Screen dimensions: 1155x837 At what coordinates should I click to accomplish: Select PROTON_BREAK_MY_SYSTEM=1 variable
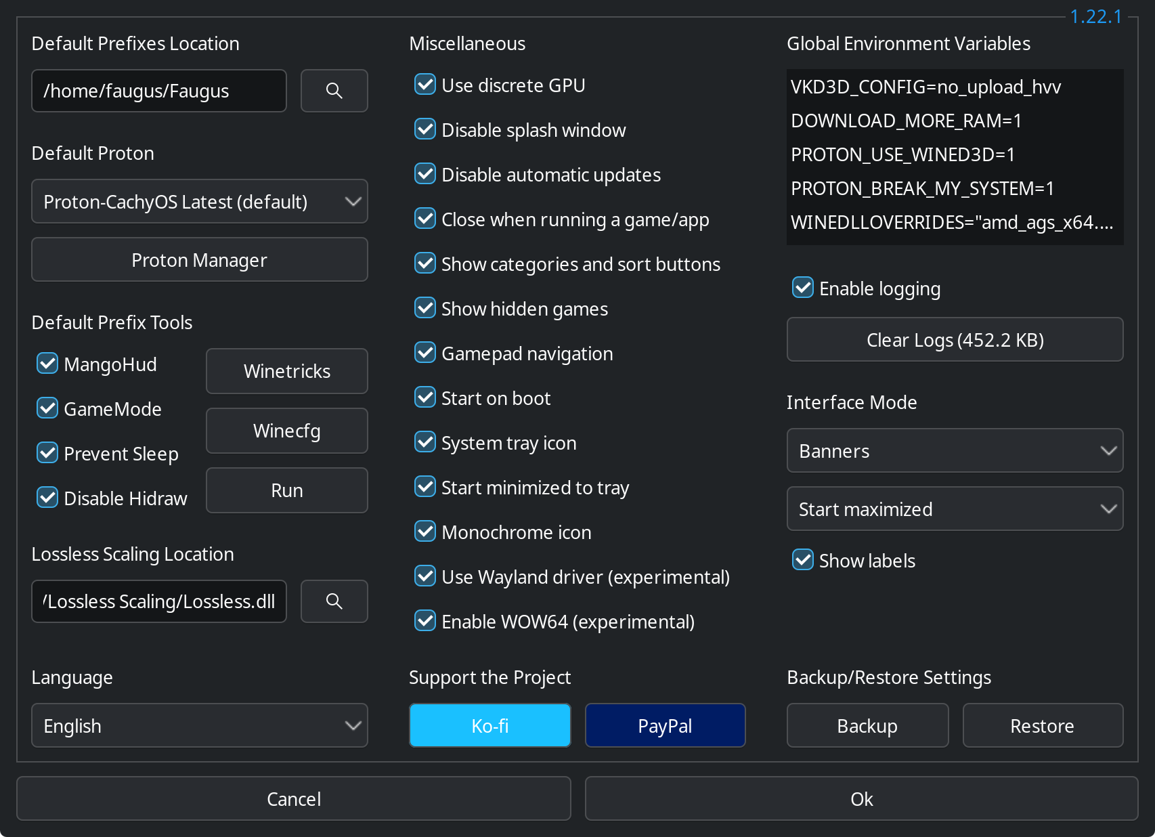(x=955, y=188)
